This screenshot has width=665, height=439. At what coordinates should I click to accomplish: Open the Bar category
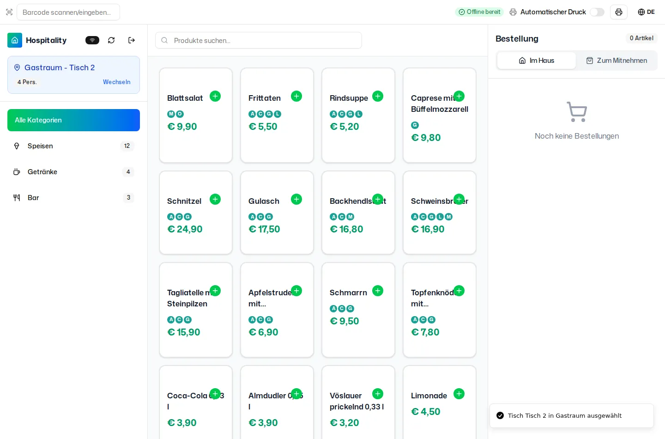(73, 198)
